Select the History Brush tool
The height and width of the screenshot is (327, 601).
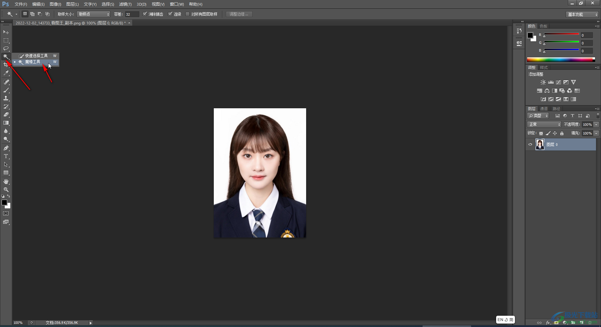(x=6, y=106)
